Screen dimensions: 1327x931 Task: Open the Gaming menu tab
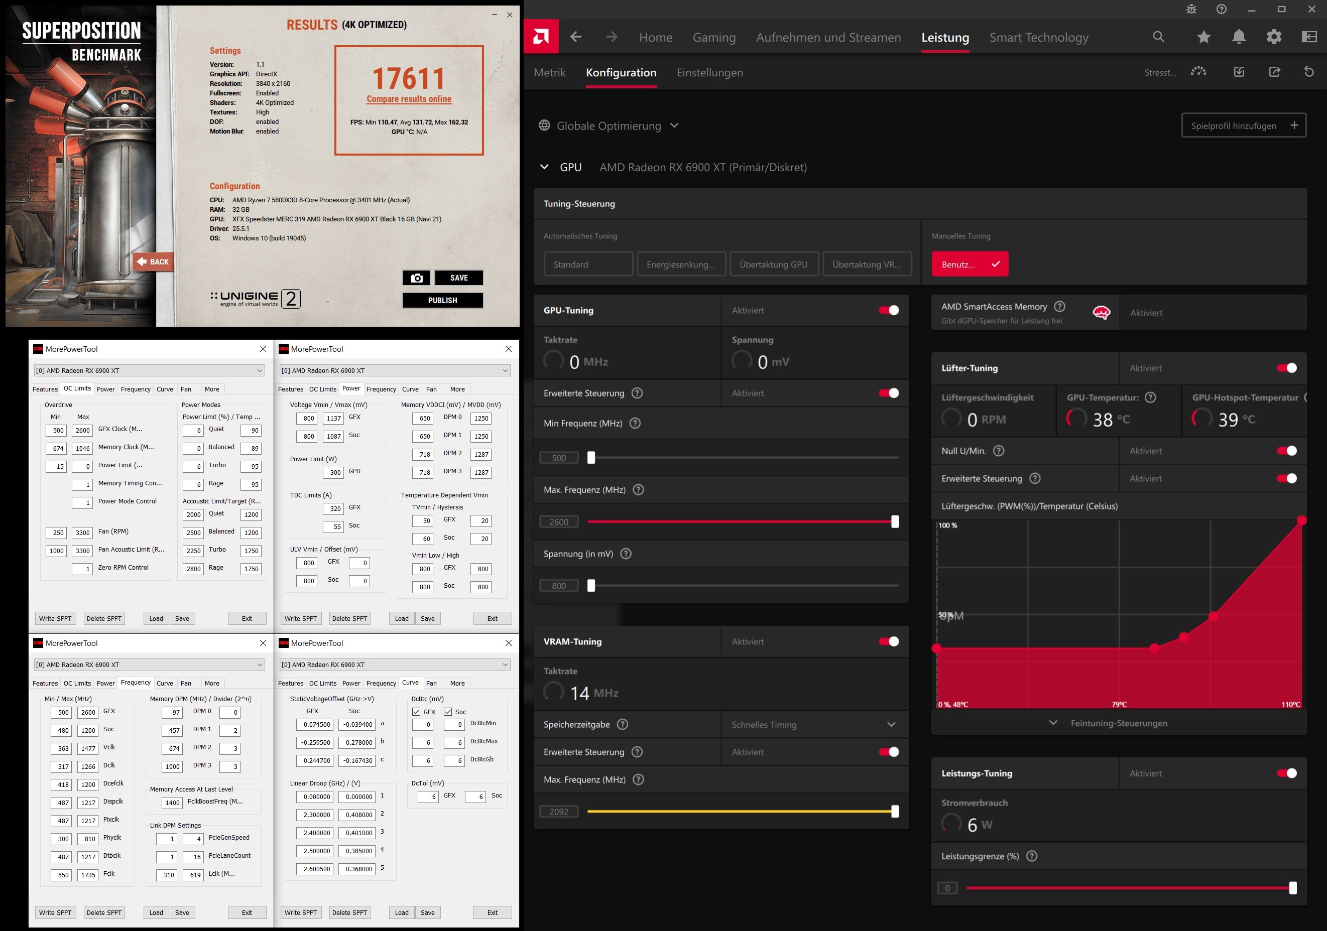click(x=714, y=38)
